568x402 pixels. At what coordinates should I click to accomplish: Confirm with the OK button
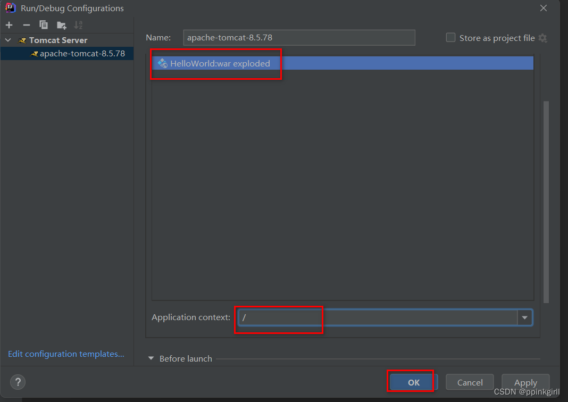coord(414,382)
